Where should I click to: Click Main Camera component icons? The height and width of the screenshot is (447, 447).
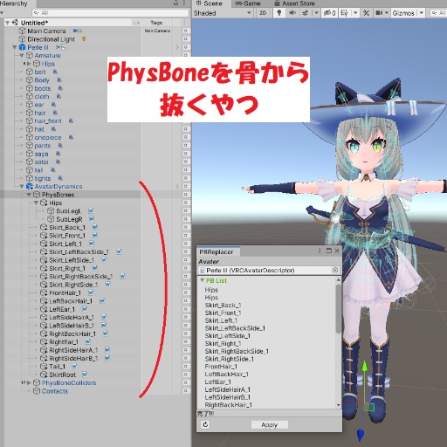[78, 31]
